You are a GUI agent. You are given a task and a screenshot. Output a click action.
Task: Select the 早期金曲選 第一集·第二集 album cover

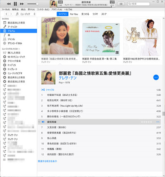pyautogui.click(x=101, y=39)
